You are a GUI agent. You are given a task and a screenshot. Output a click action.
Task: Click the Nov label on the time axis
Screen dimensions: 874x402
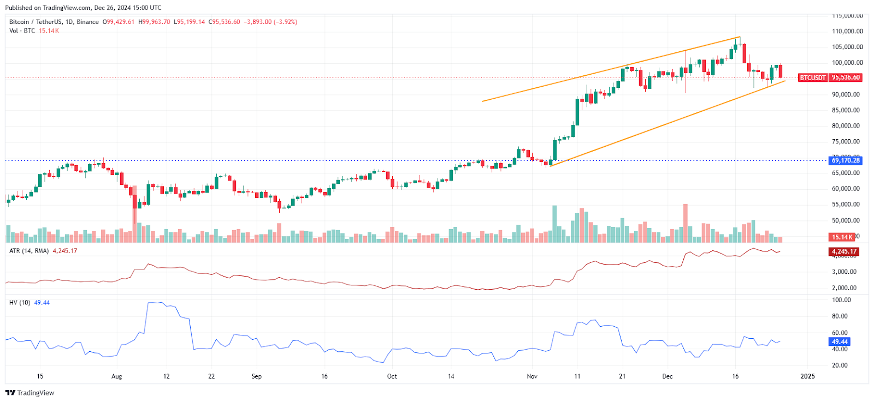click(x=532, y=376)
